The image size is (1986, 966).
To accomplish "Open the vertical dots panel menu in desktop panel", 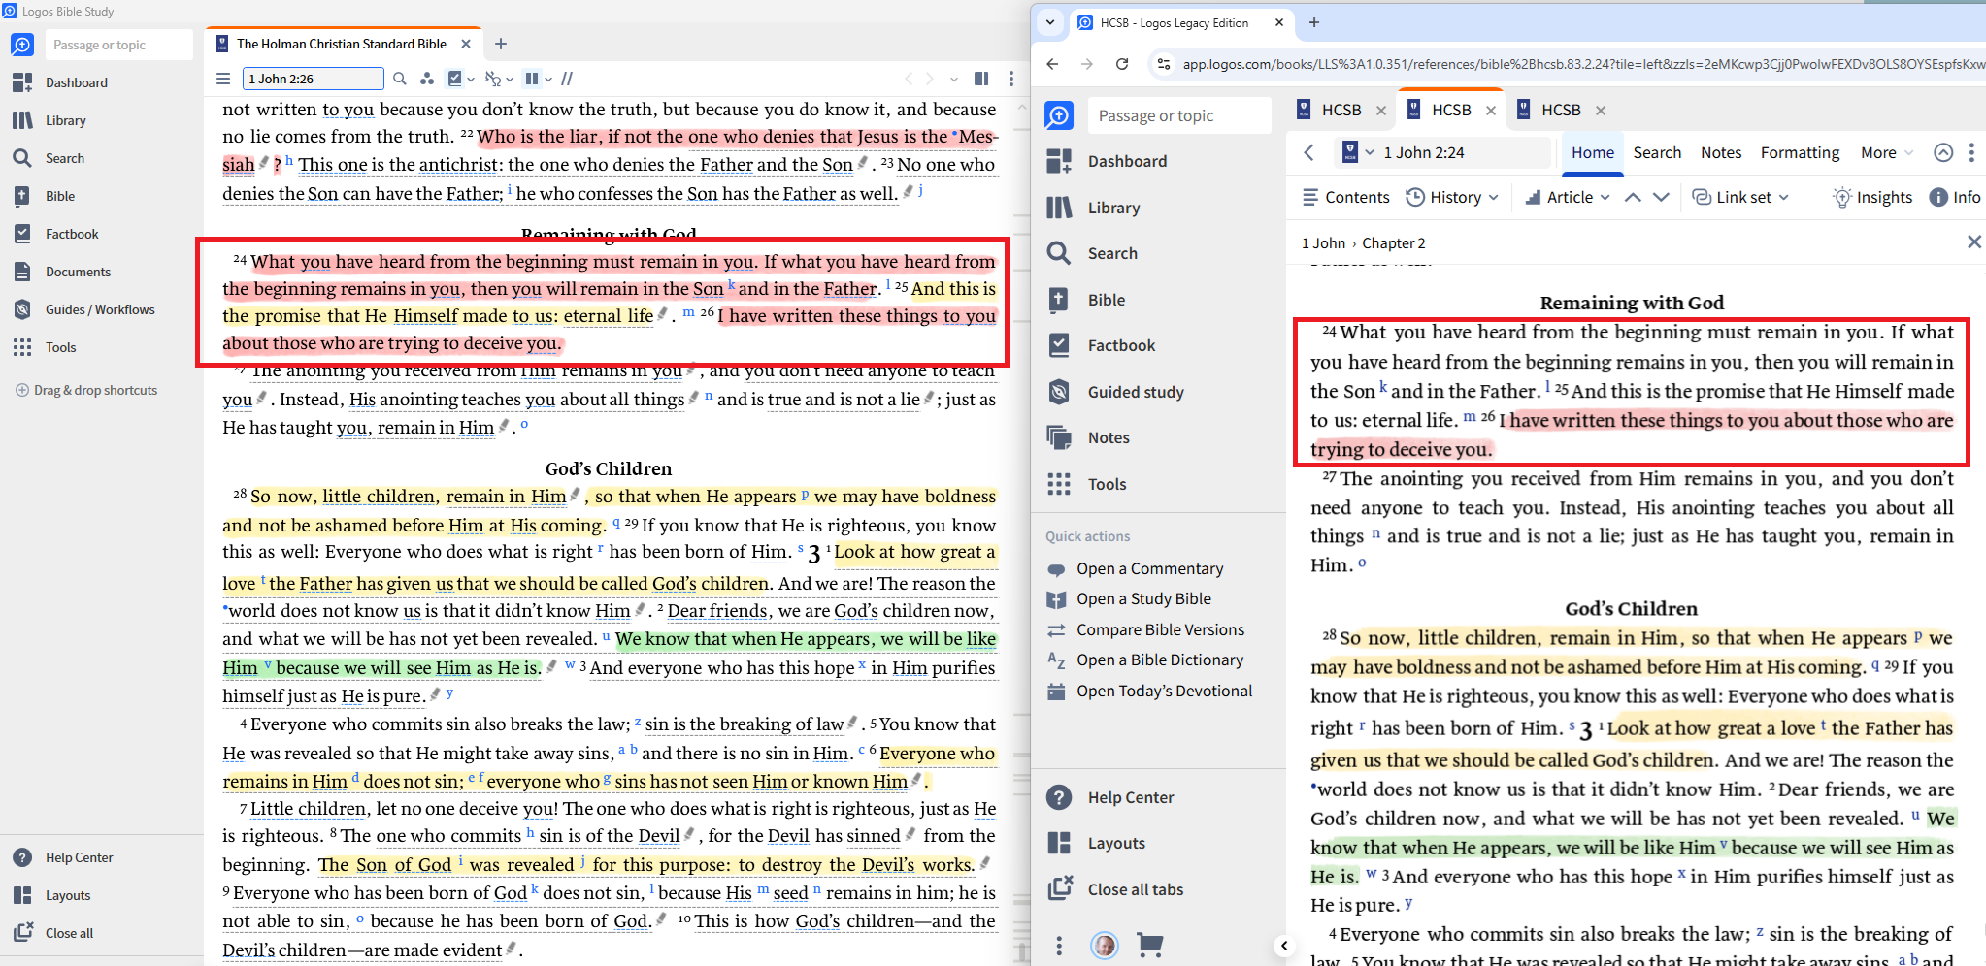I will (x=1011, y=79).
